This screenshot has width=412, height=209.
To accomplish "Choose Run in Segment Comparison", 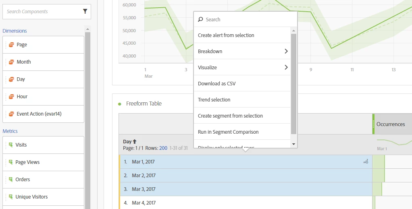I will click(x=242, y=132).
